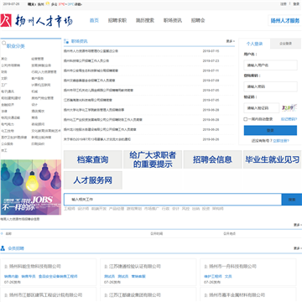Select the 产品经理 search keyword
Image resolution: width=302 pixels, height=302 pixels.
117,209
